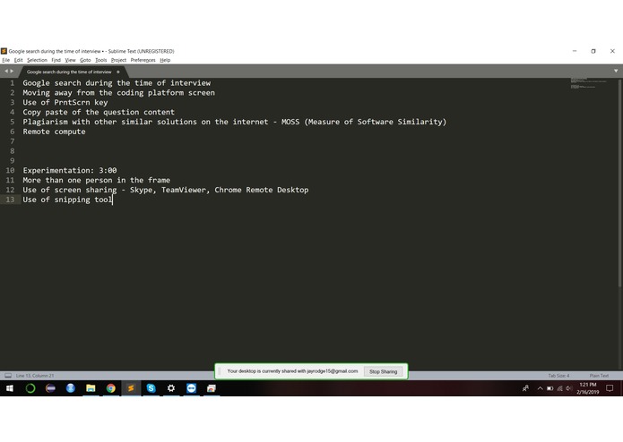Open the Goto menu
This screenshot has height=442, width=623.
tap(85, 60)
